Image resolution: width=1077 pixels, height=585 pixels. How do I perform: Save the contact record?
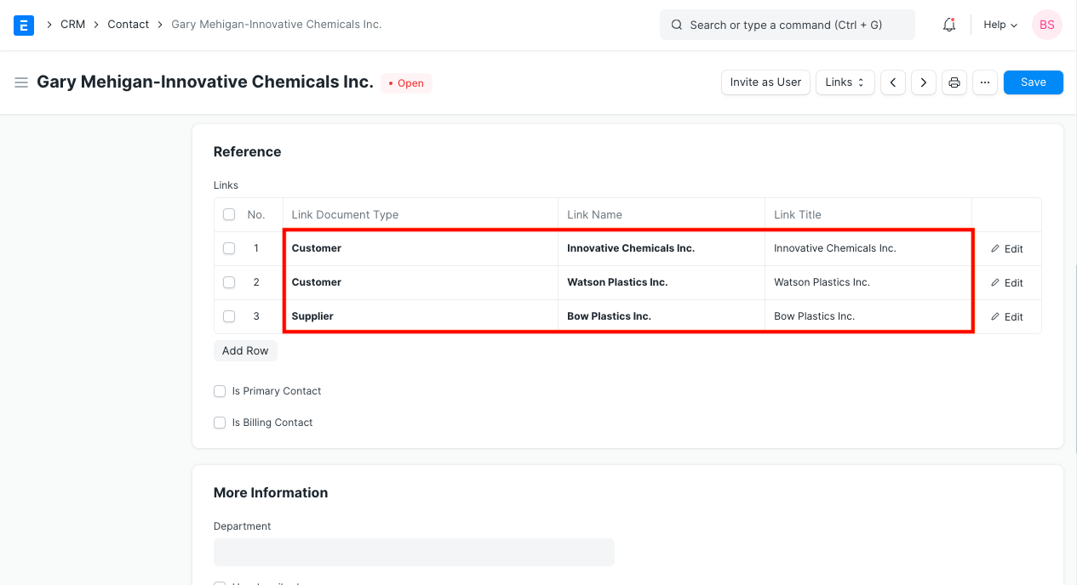point(1033,82)
